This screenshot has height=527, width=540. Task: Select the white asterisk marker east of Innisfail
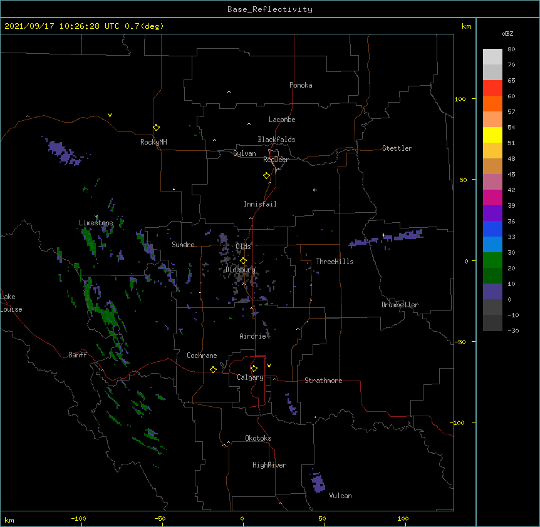pyautogui.click(x=314, y=190)
